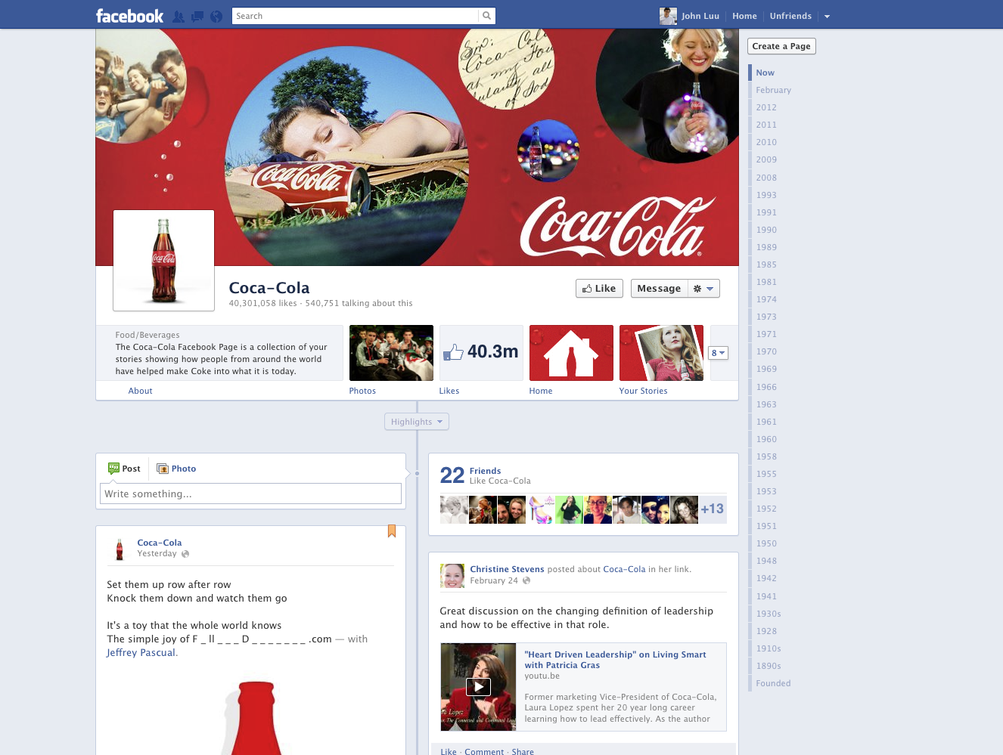This screenshot has width=1003, height=755.
Task: Open the Yesterday post timestamp link
Action: pos(157,554)
